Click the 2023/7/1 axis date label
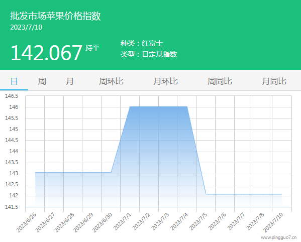The image size is (301, 242). pyautogui.click(x=123, y=221)
